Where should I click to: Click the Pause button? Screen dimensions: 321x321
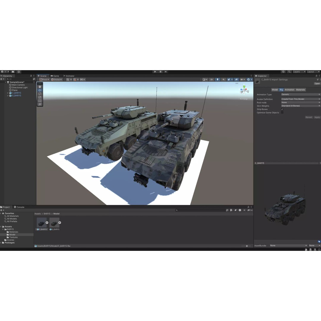tap(160, 72)
